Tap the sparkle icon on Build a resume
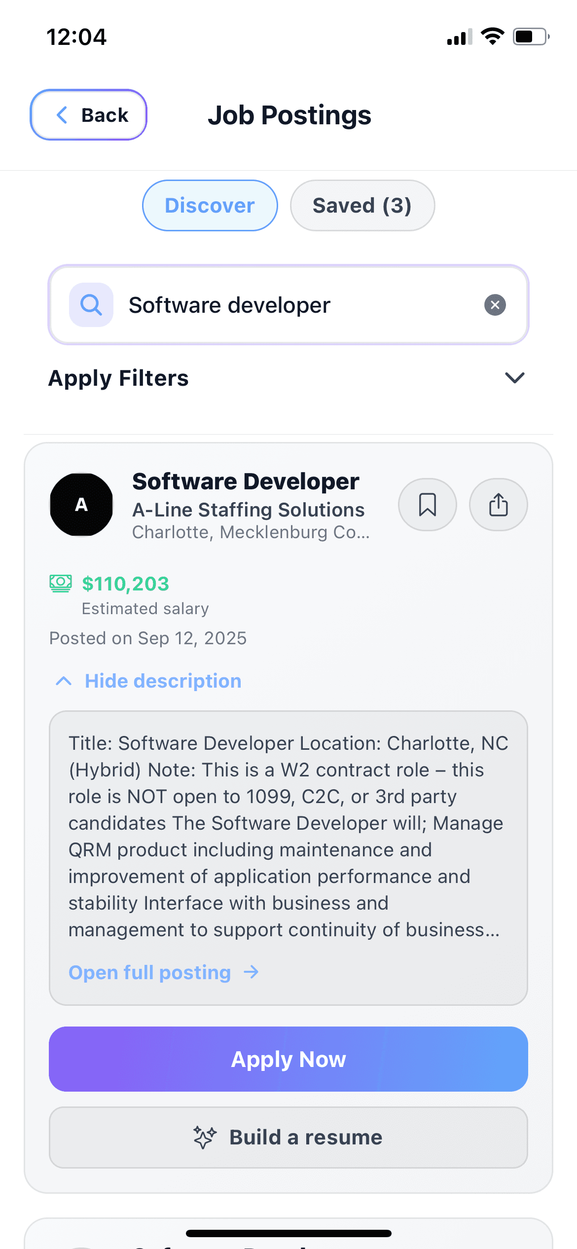 pyautogui.click(x=205, y=1138)
